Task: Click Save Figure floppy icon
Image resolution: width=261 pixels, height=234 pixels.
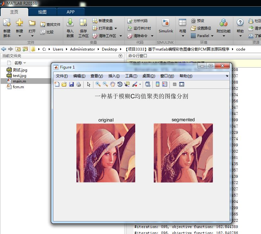Action: [71, 84]
